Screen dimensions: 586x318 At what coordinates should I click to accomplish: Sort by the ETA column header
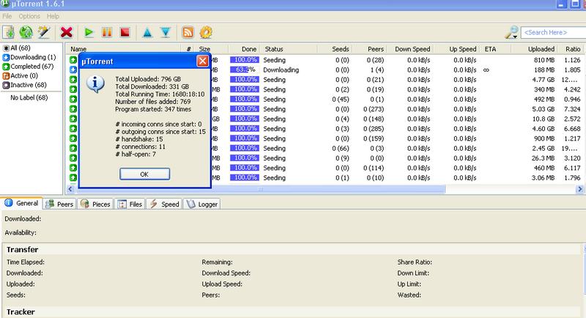496,49
